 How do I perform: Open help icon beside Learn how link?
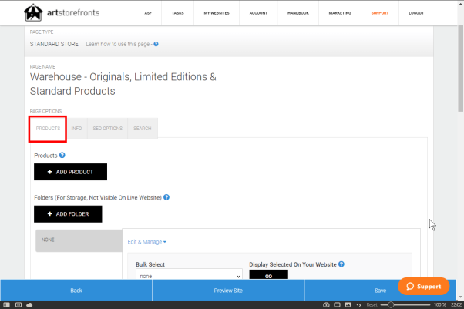(156, 45)
